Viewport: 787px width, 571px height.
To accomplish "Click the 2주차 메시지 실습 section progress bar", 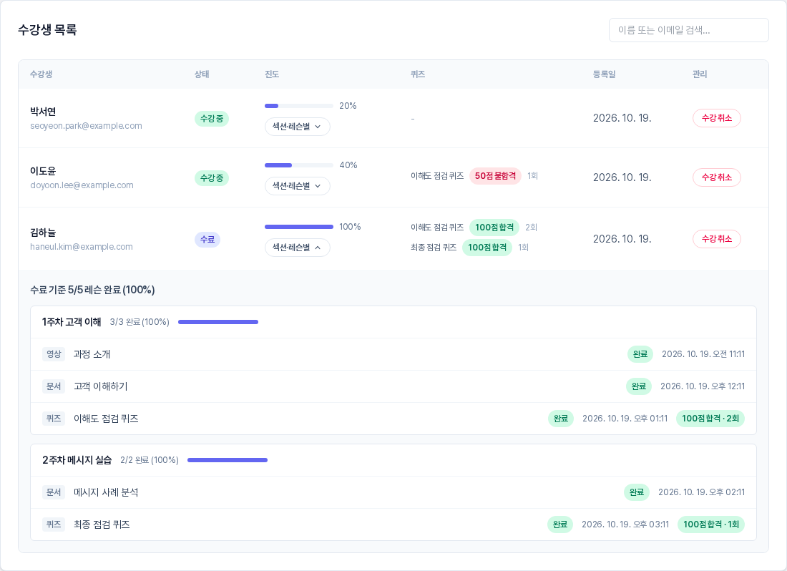I will pos(228,460).
